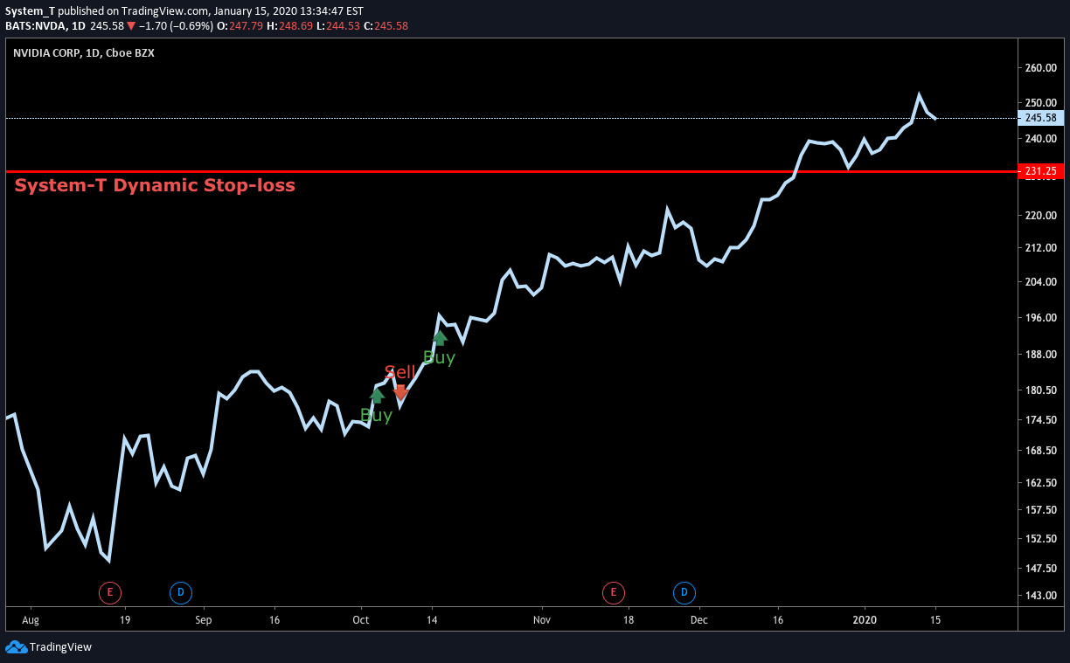Click the NVIDIA CORP, 1D chart title
Screen dimensions: 1070x663
pos(83,53)
